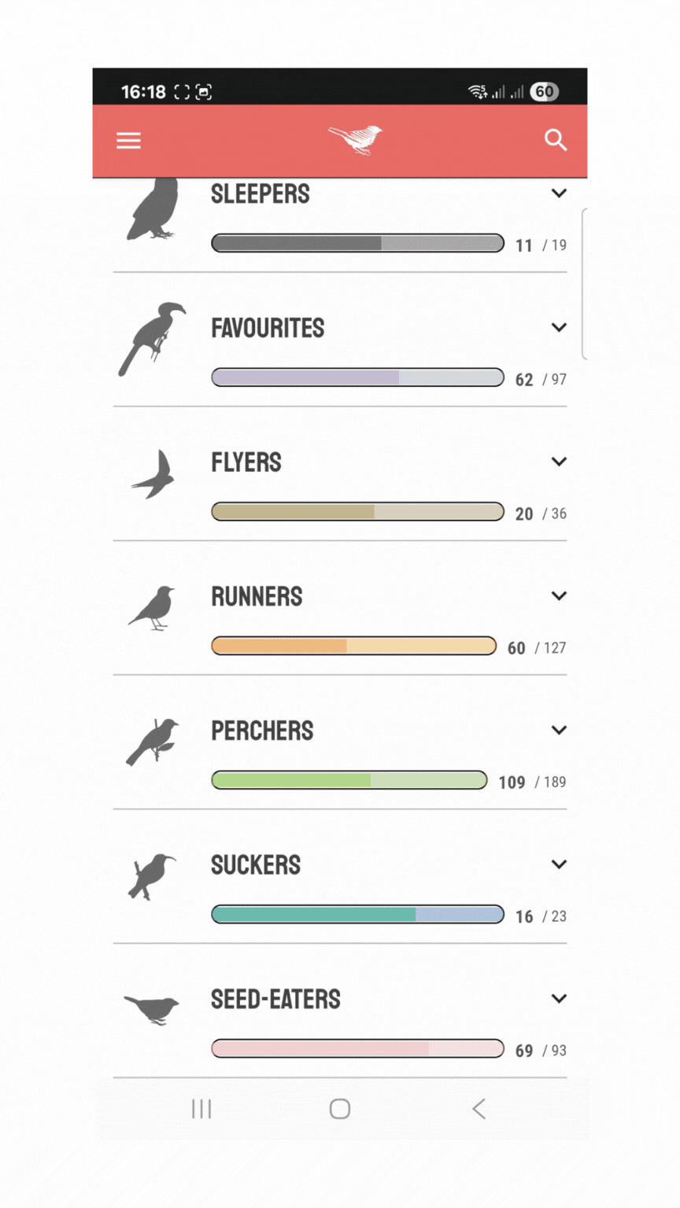The width and height of the screenshot is (680, 1208).
Task: Tap the Favourites hornbill icon
Action: [154, 338]
